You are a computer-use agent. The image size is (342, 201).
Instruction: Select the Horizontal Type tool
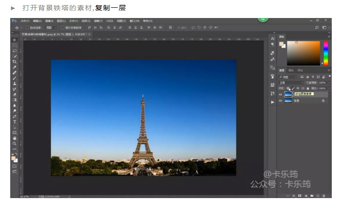tap(15, 122)
